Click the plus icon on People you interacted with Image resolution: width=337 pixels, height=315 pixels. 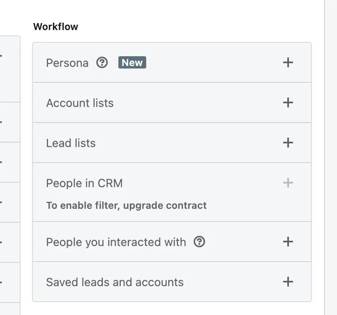[288, 242]
